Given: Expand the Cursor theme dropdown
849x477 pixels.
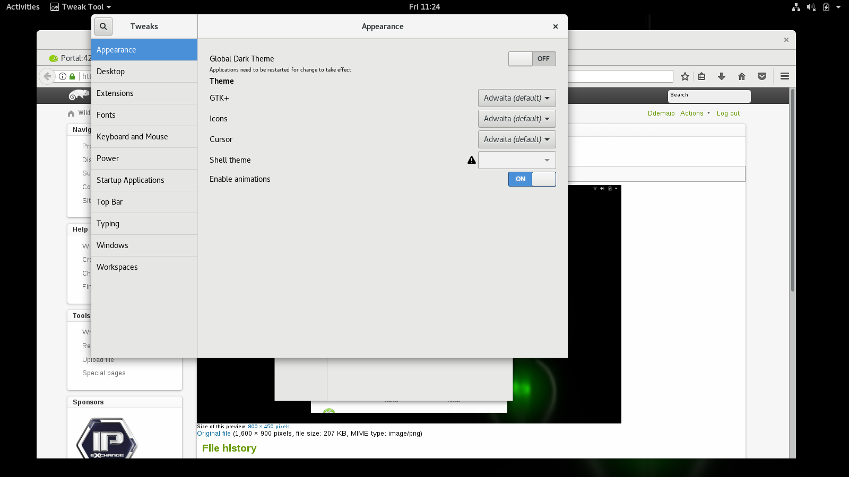Looking at the screenshot, I should [x=516, y=139].
